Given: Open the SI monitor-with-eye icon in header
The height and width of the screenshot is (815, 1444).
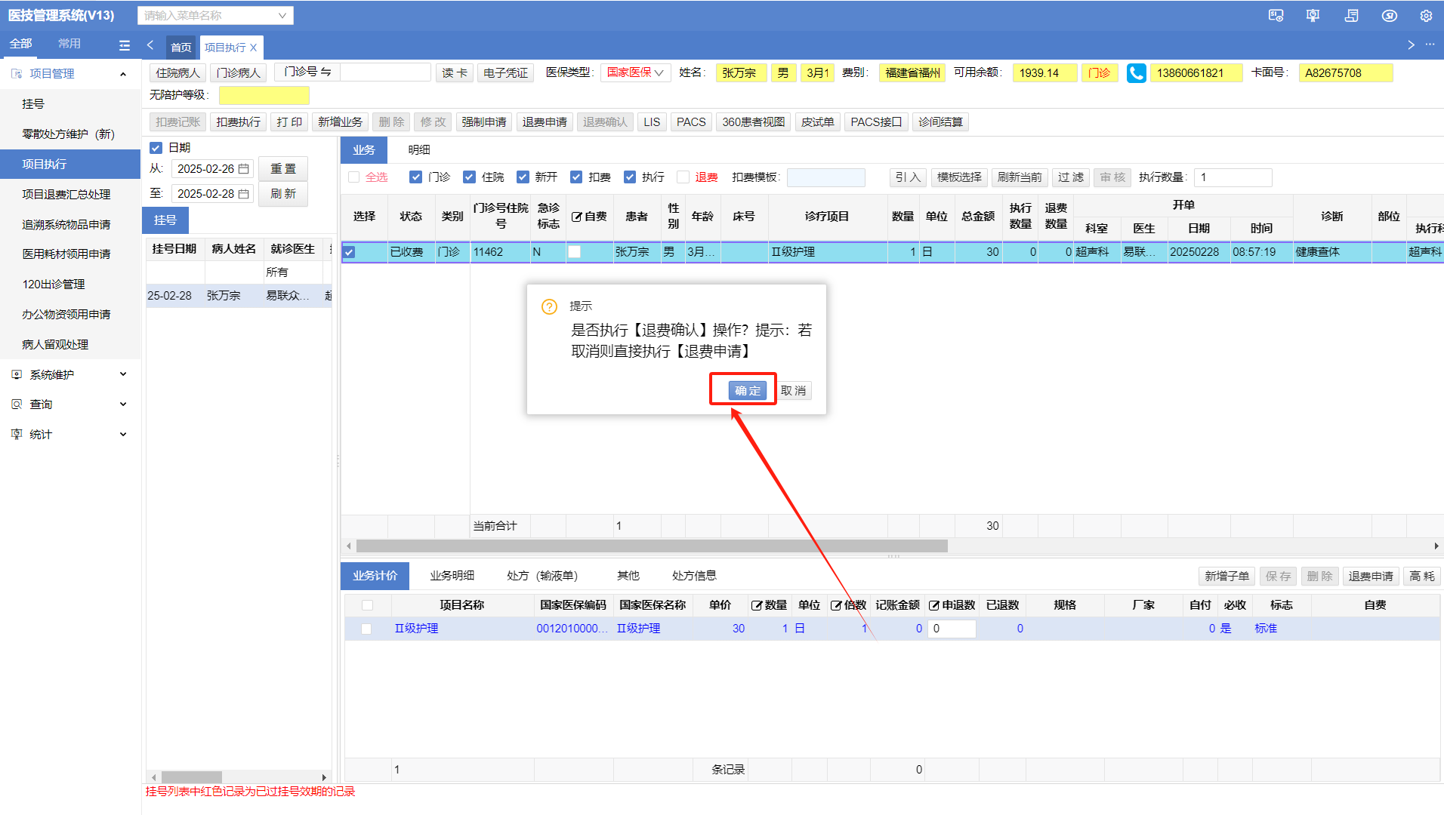Looking at the screenshot, I should coord(1276,16).
